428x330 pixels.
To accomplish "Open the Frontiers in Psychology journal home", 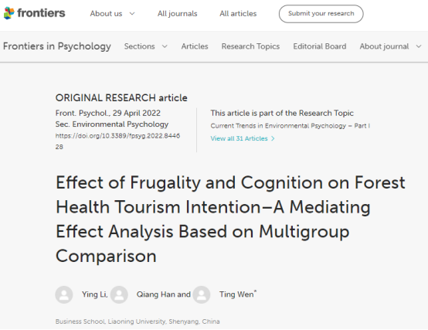I will point(57,46).
